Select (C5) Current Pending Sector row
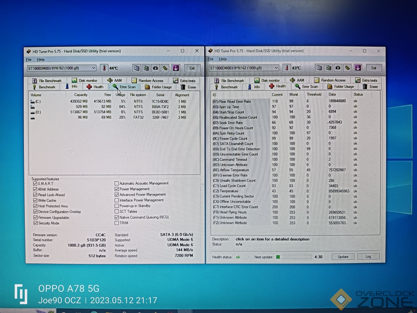This screenshot has height=313, width=417. 295,196
